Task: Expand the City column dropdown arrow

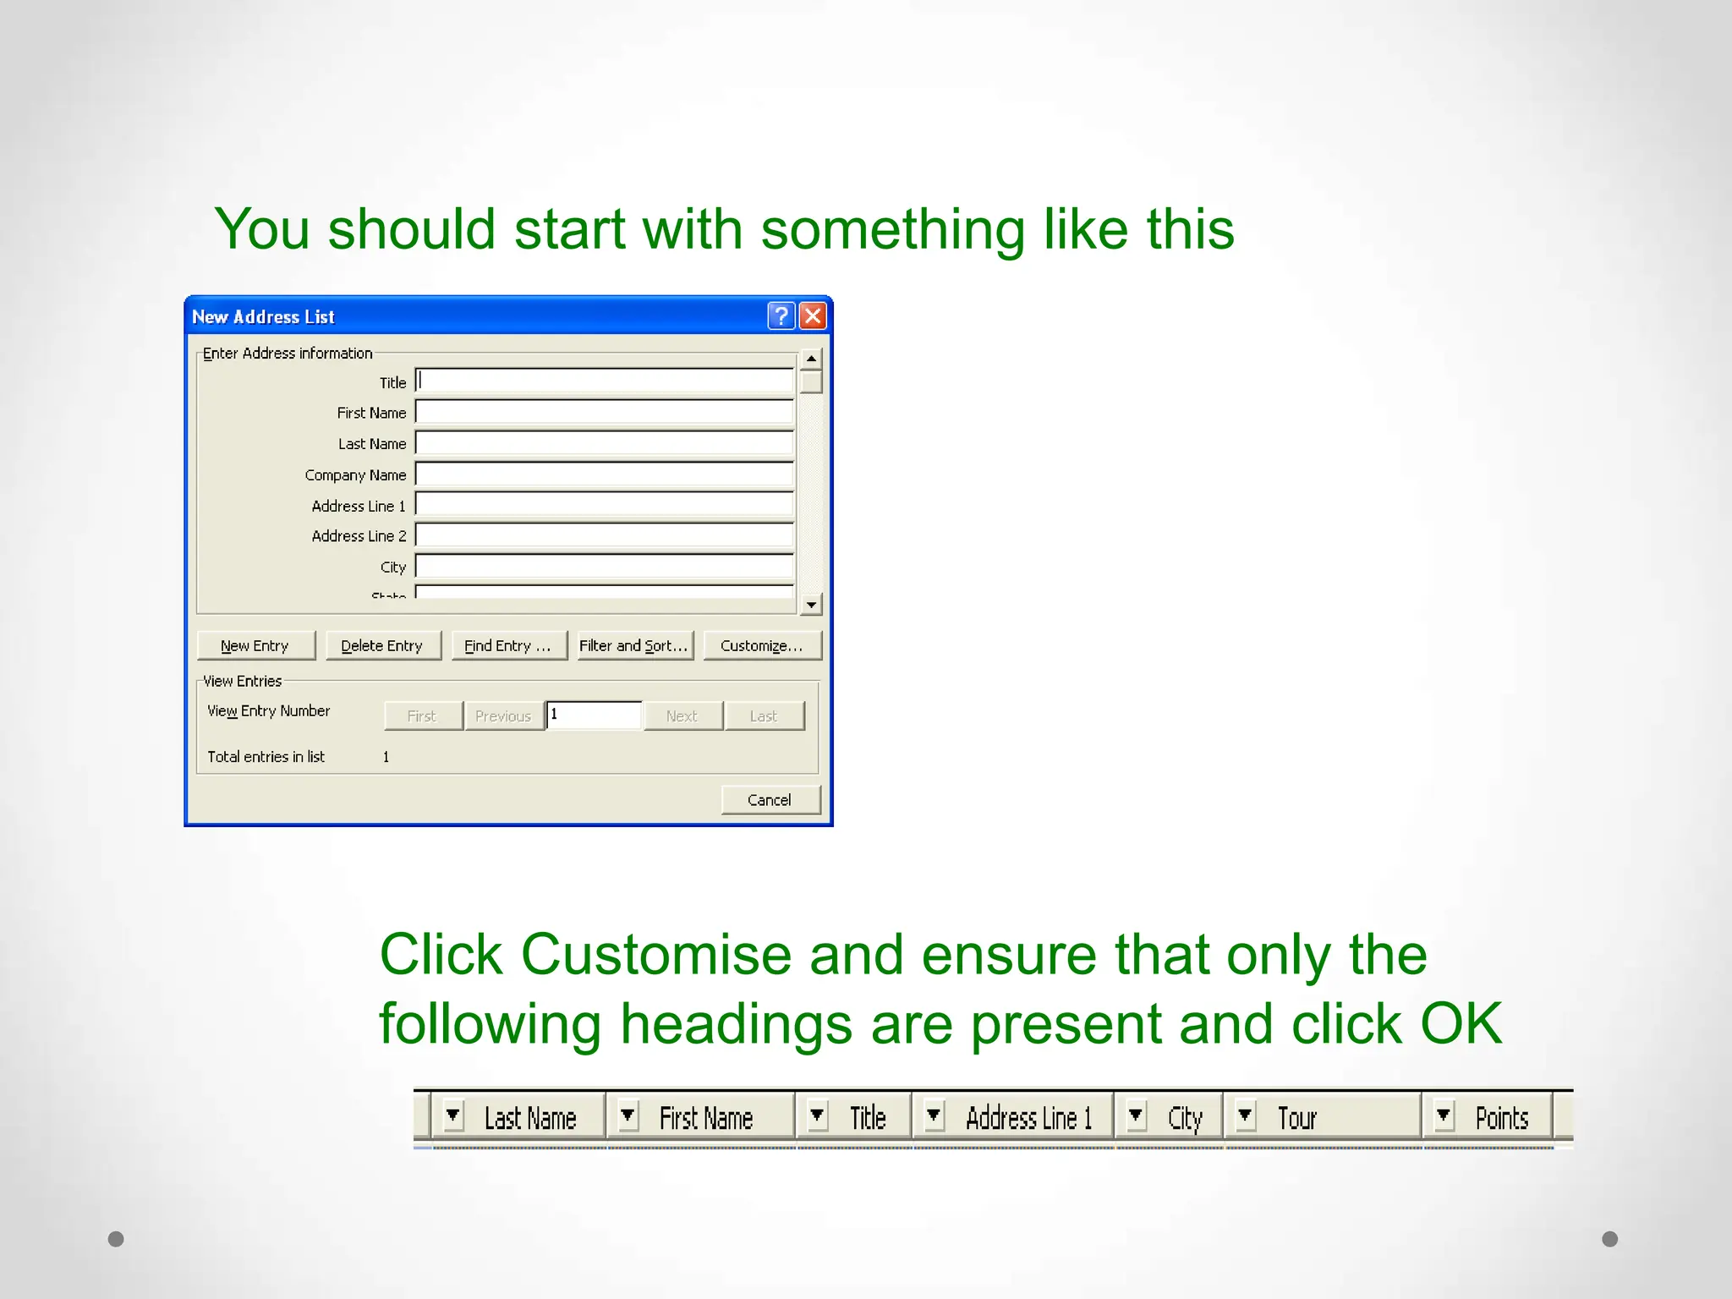Action: click(x=1137, y=1116)
